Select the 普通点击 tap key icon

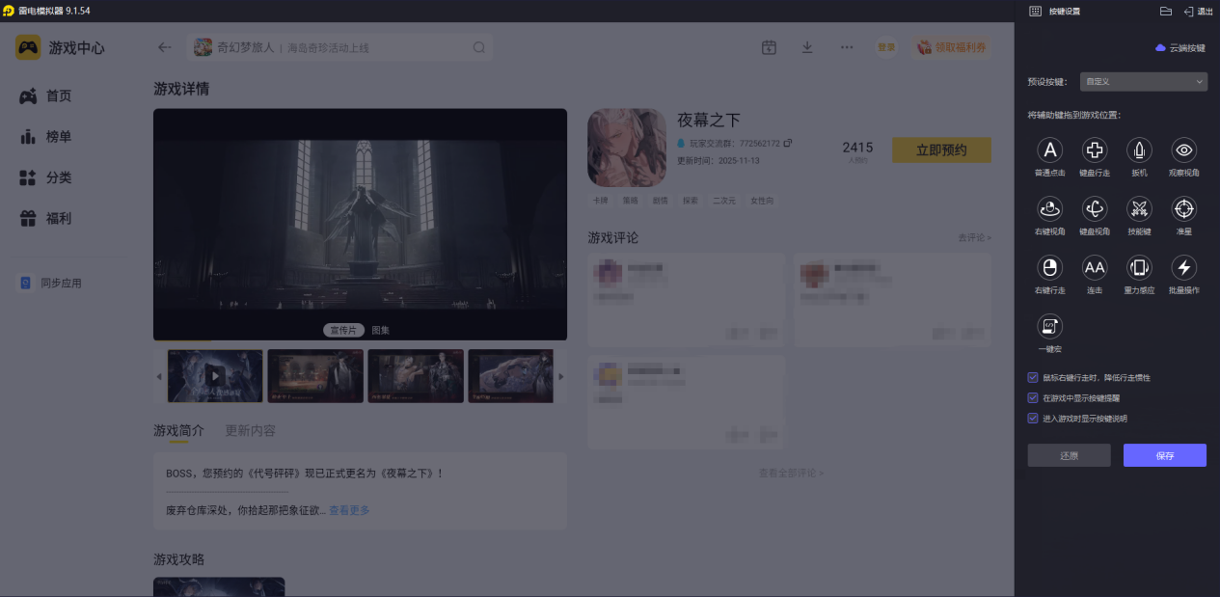(1049, 149)
